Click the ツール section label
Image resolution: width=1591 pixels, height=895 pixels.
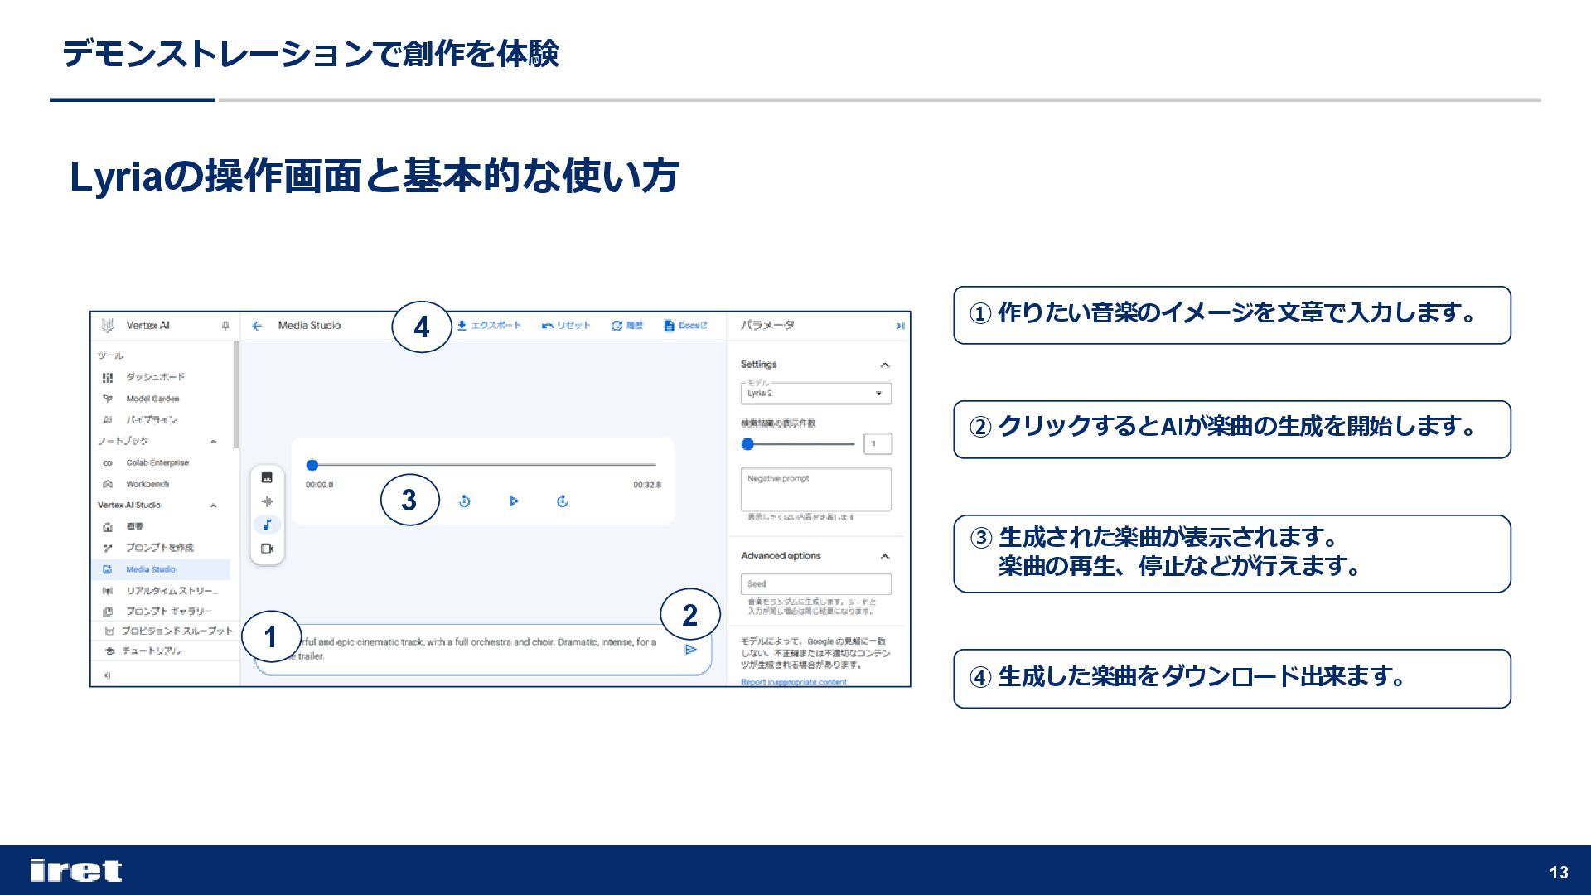pos(110,356)
